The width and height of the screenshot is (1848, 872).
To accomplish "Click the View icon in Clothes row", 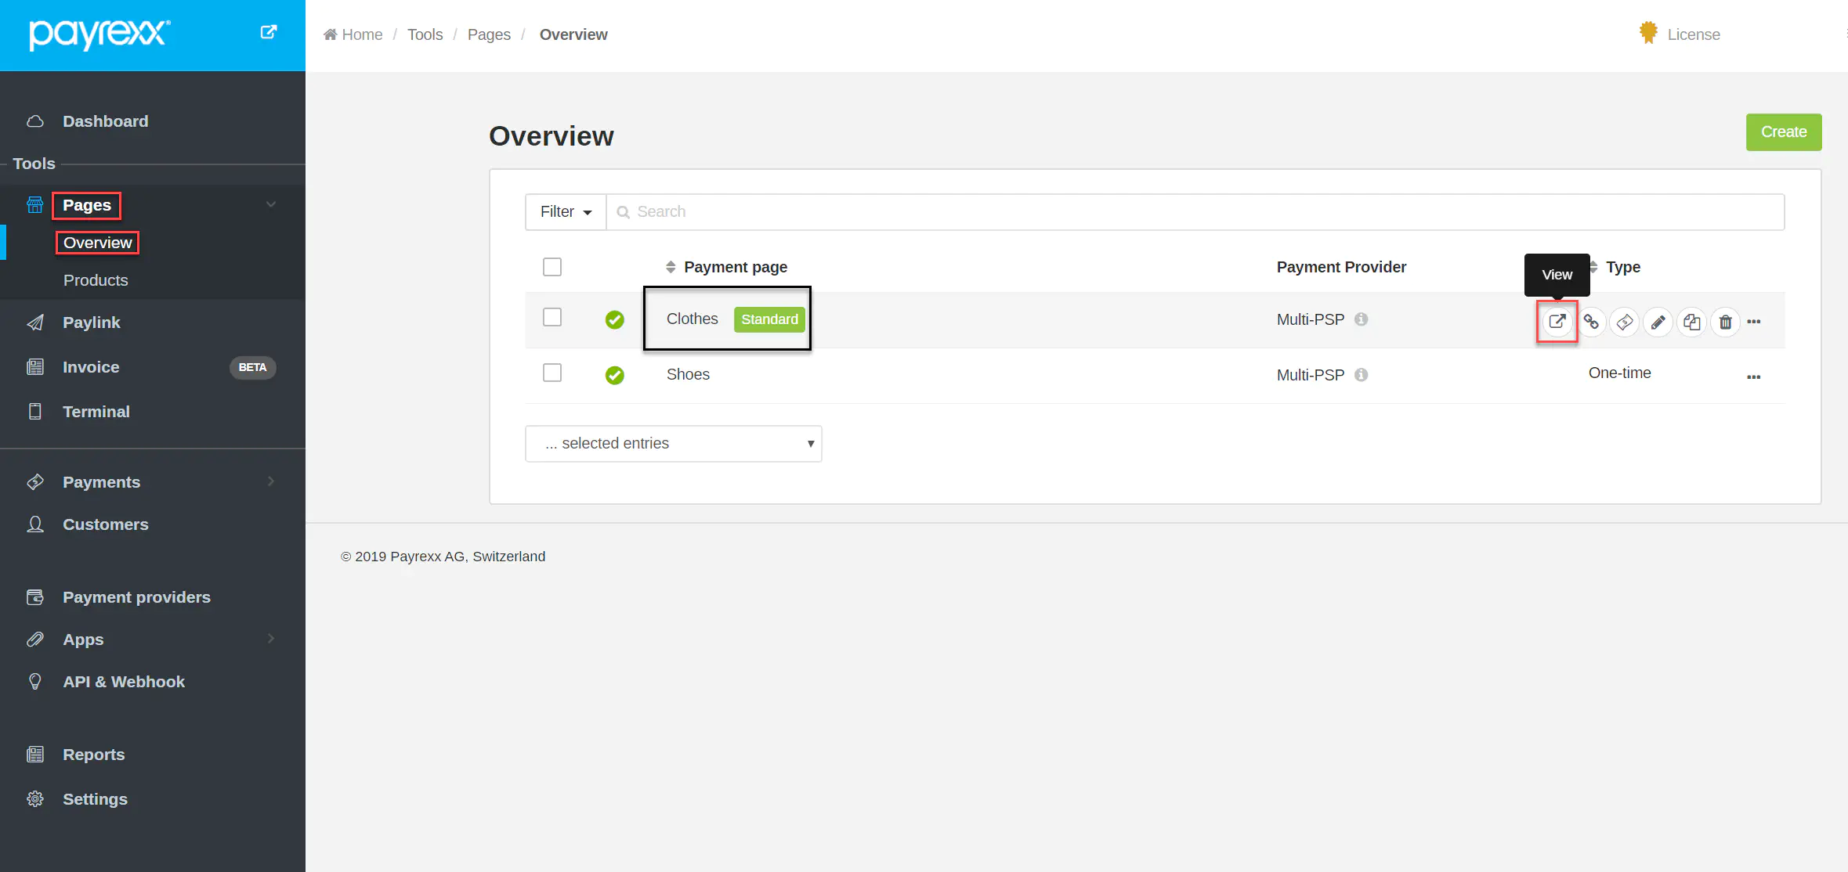I will [x=1557, y=321].
